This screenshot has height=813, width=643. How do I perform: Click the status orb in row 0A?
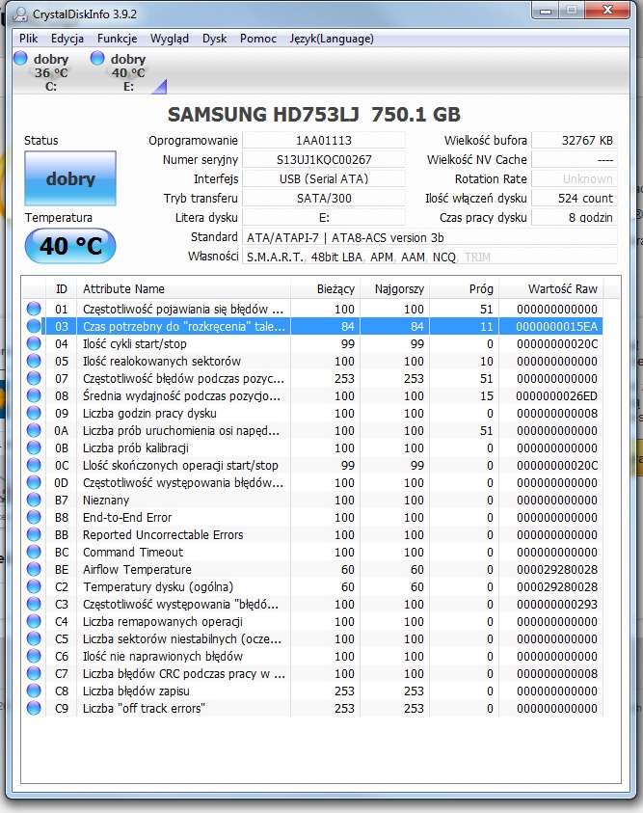(34, 430)
